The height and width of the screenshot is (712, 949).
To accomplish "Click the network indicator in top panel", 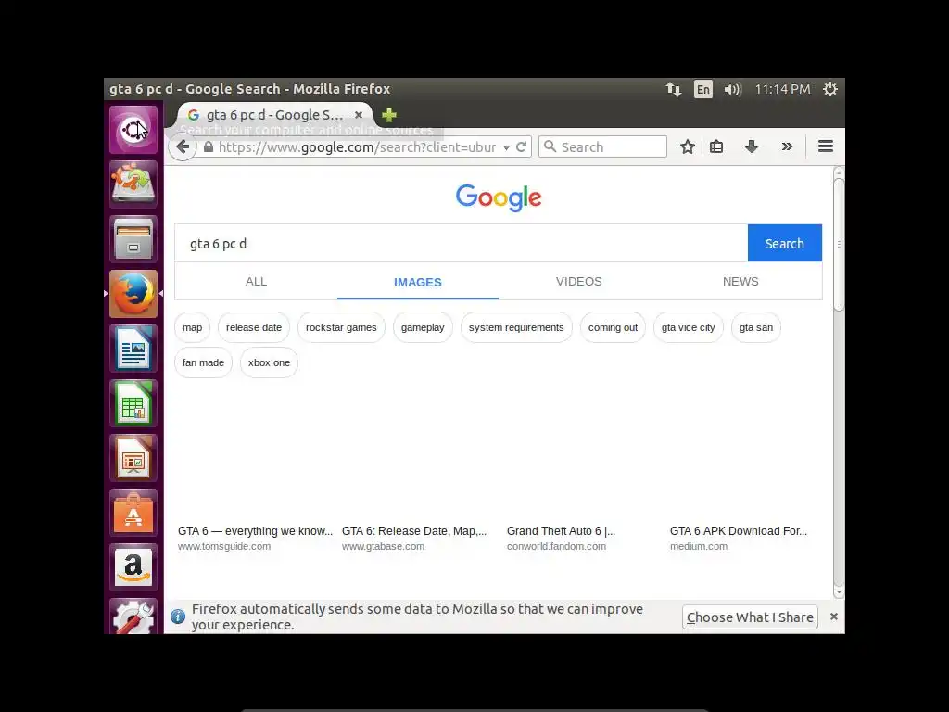I will (673, 90).
